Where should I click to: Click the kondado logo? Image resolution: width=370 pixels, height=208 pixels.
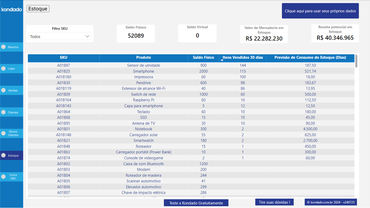click(12, 9)
